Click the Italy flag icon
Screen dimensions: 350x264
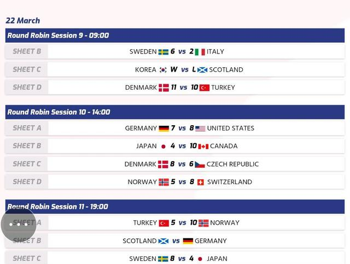click(x=200, y=52)
